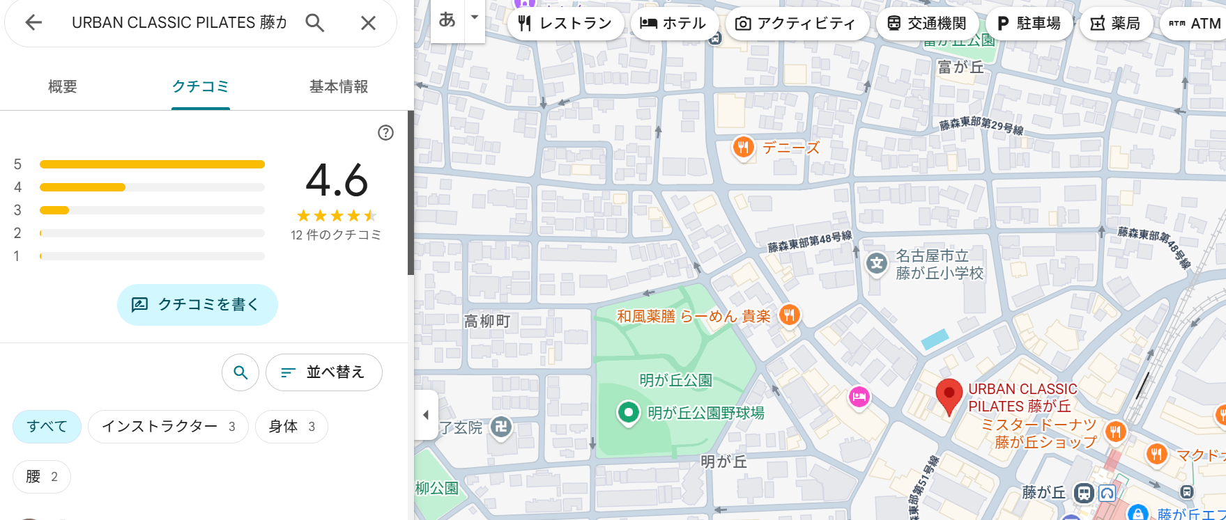Toggle the インストラクター filter chip
This screenshot has height=520, width=1226.
tap(168, 427)
